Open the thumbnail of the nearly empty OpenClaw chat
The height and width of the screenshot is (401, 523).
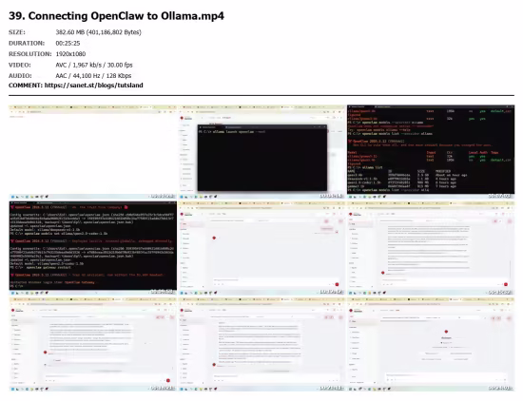pyautogui.click(x=261, y=248)
